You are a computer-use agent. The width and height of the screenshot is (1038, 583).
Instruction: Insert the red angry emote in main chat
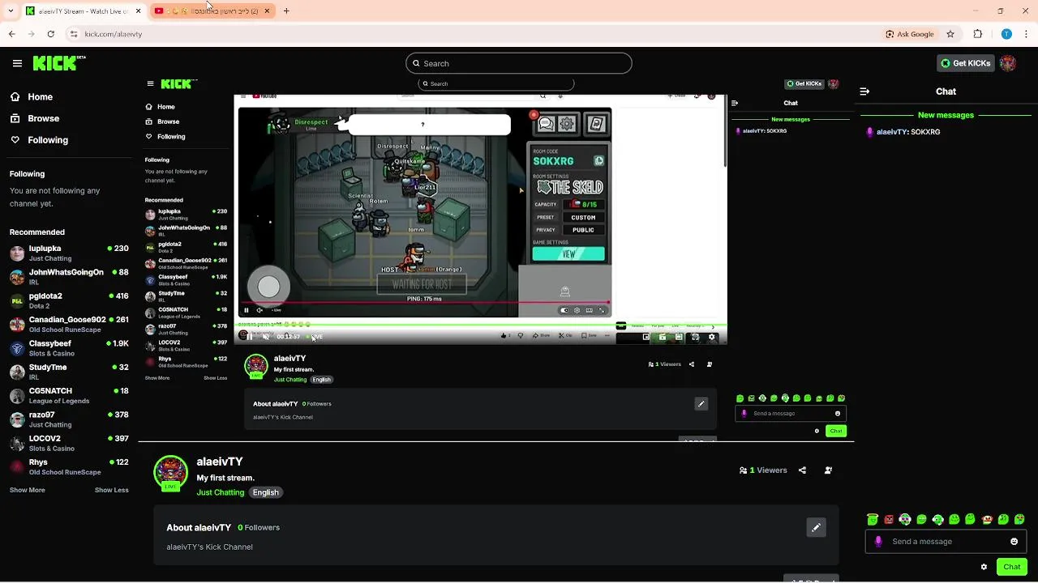pyautogui.click(x=889, y=519)
